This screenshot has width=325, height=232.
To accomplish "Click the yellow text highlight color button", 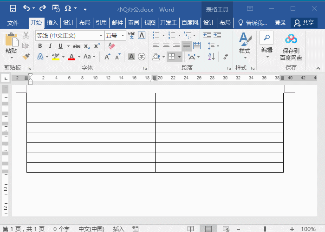I will [56, 57].
